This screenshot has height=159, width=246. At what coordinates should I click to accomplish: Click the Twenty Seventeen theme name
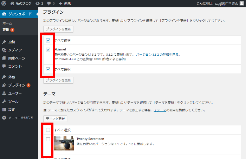(90, 139)
